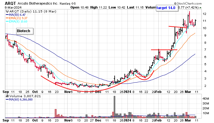This screenshot has width=214, height=123.
Task: Click the candlestick icon beside ARQT (Daily)
Action: 7,12
